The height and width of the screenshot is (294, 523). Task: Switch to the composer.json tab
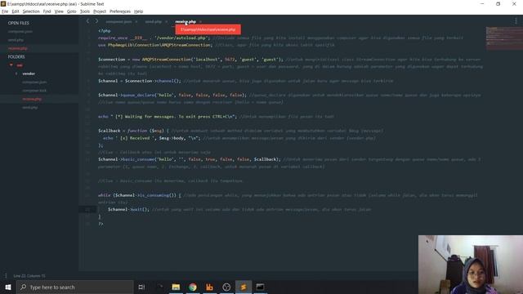pos(118,22)
